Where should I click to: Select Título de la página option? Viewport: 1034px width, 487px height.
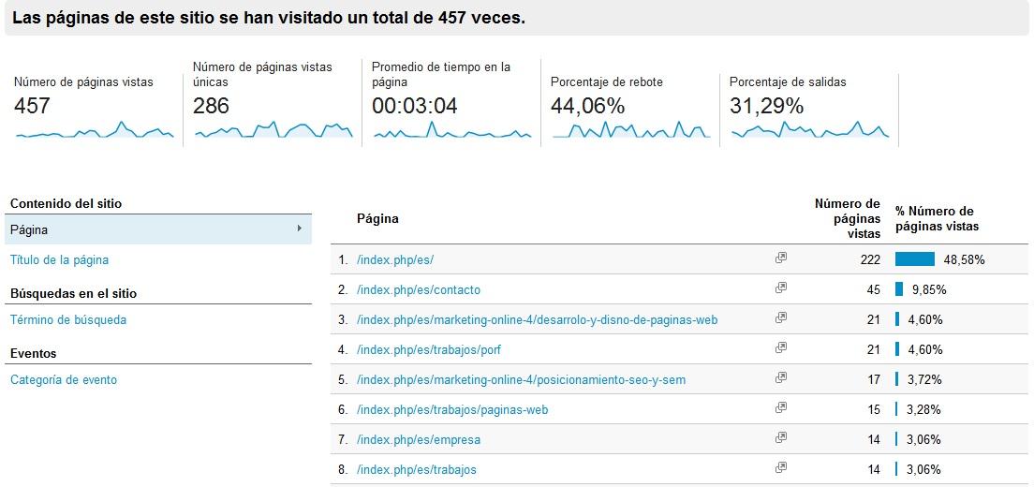click(59, 259)
